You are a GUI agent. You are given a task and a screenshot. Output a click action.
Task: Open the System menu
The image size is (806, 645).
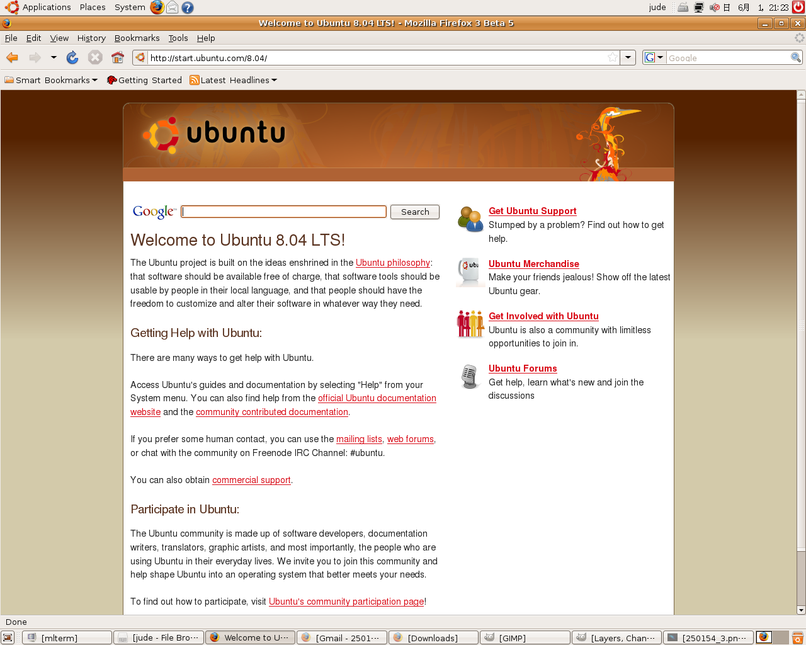pos(130,8)
